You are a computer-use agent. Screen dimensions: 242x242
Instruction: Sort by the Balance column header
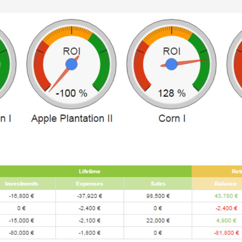[x=225, y=184]
